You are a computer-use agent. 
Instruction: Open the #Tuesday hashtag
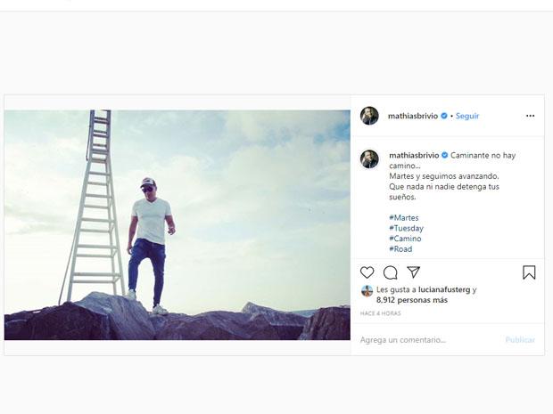(407, 228)
